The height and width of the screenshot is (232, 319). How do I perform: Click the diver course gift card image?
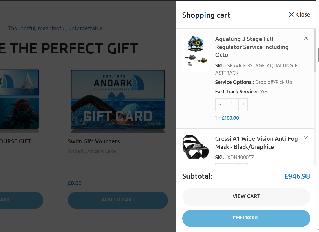point(20,100)
